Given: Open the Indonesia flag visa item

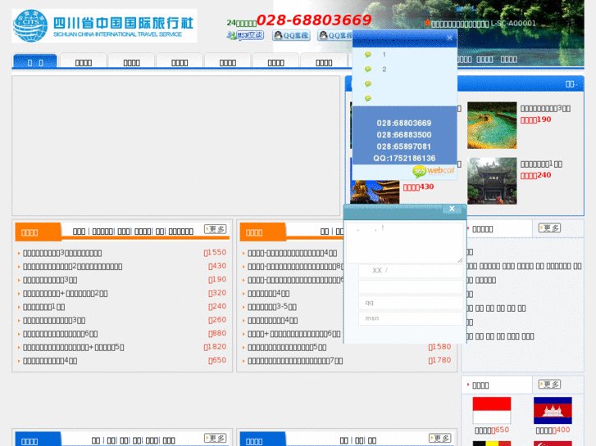Looking at the screenshot, I should pos(491,410).
